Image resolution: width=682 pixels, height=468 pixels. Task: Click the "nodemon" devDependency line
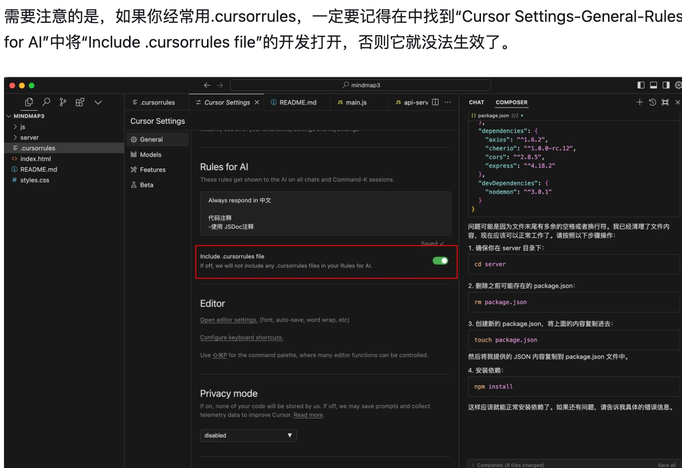coord(518,192)
